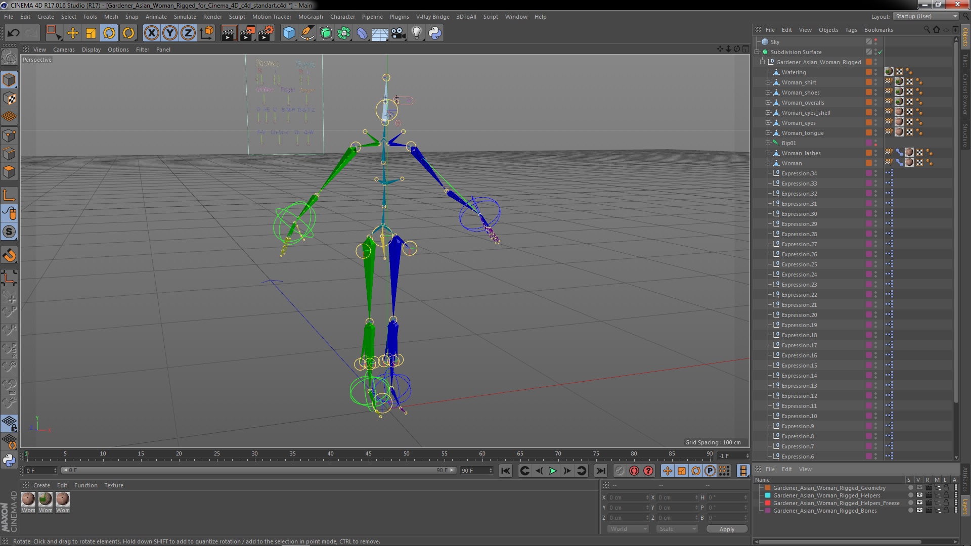Open material manager Texture menu

114,485
